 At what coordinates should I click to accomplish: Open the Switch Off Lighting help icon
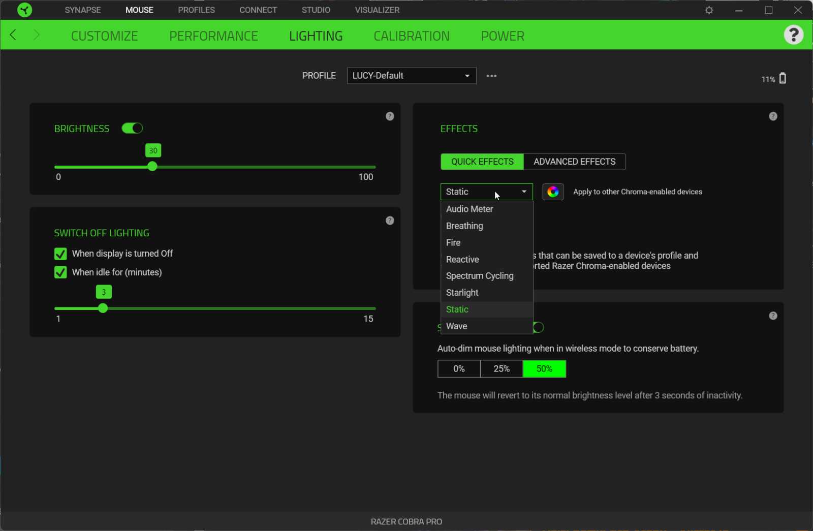click(x=390, y=221)
